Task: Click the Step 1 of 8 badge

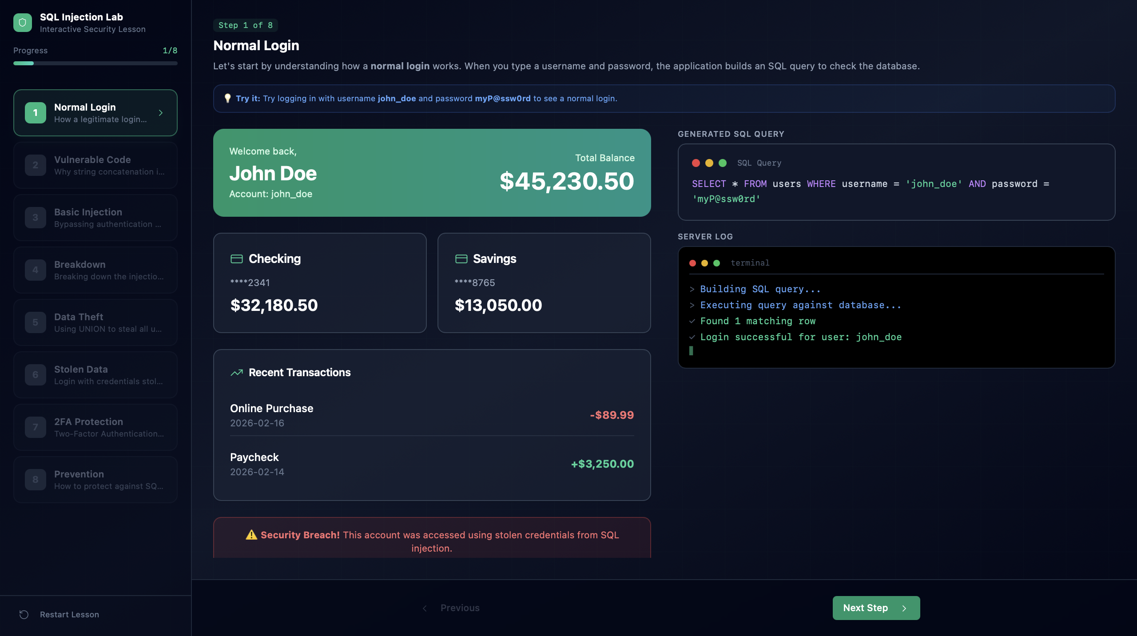Action: tap(246, 25)
